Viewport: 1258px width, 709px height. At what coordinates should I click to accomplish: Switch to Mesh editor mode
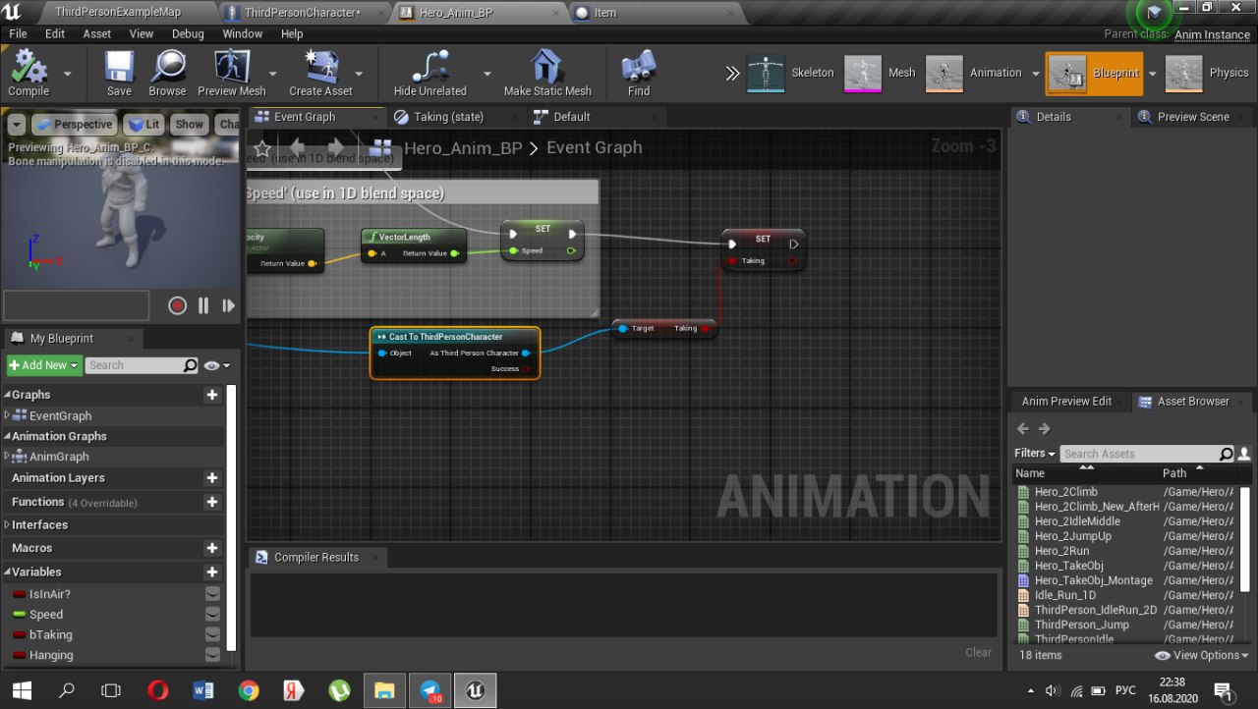pos(882,73)
